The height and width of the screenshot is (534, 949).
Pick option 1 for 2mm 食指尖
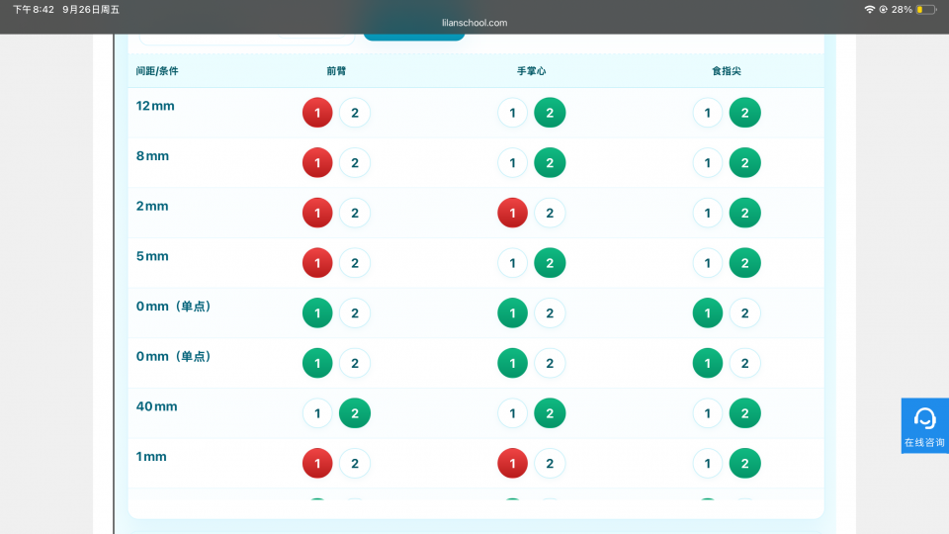coord(708,213)
